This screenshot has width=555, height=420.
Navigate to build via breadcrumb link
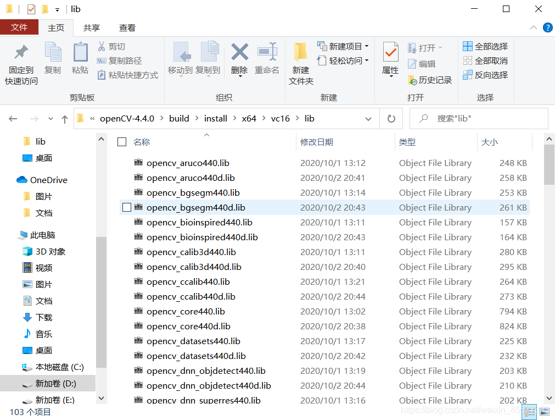(178, 118)
